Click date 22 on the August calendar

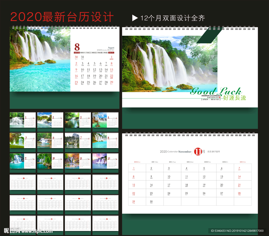point(111,76)
